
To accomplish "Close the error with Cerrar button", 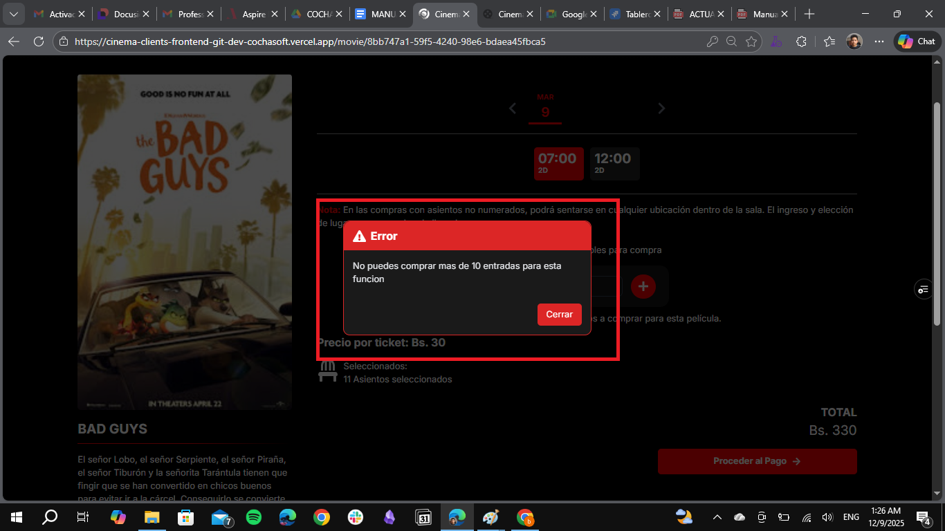I will 559,315.
